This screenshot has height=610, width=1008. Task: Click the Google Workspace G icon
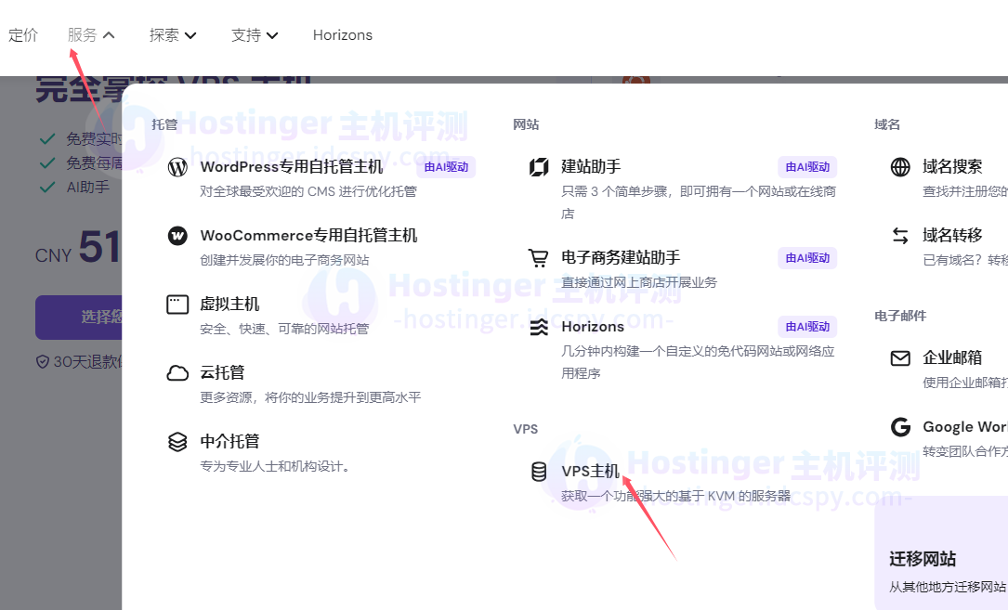coord(899,427)
